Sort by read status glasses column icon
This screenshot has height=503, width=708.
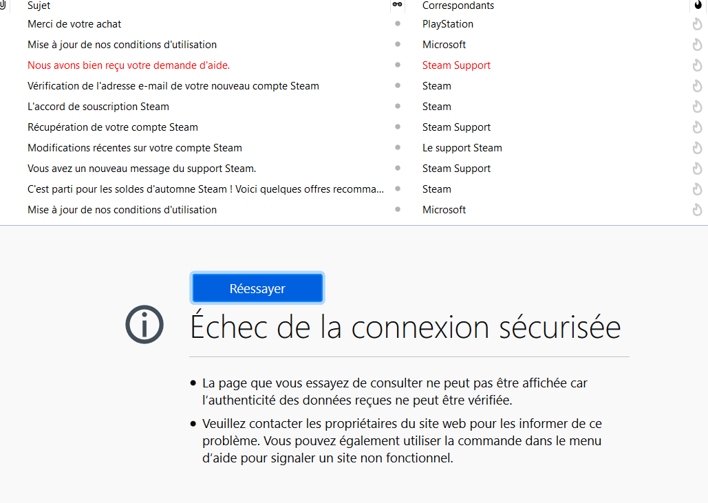[397, 5]
